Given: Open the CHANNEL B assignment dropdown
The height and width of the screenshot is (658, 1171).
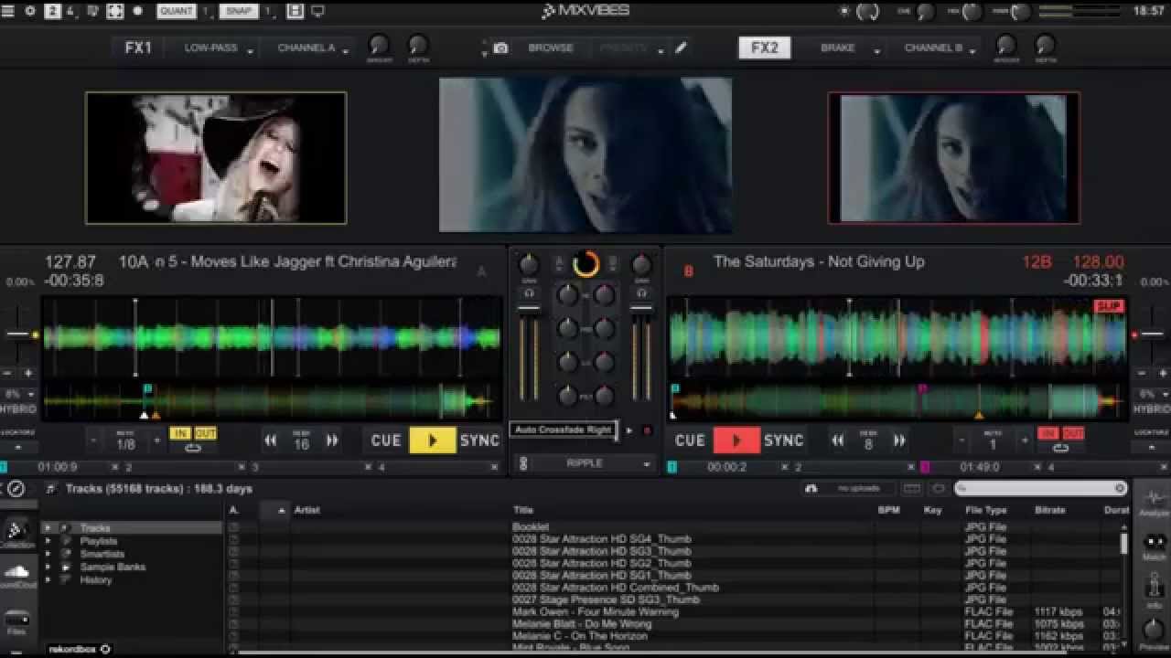Looking at the screenshot, I should click(x=937, y=48).
